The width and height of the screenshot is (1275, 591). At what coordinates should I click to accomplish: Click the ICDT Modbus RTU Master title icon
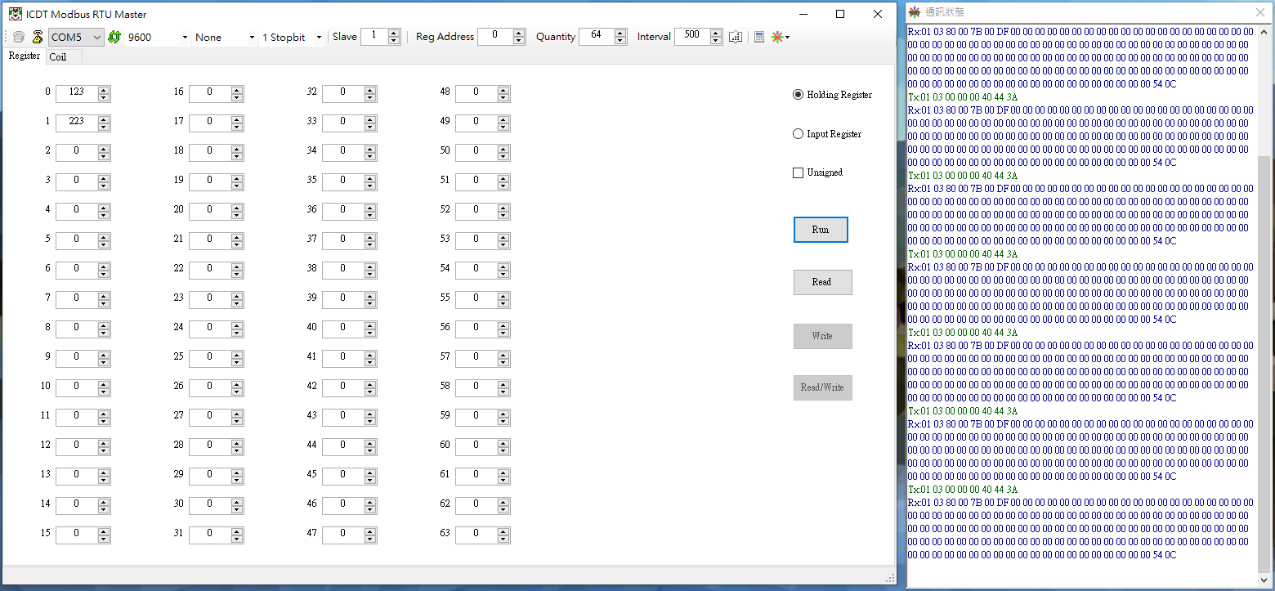16,14
